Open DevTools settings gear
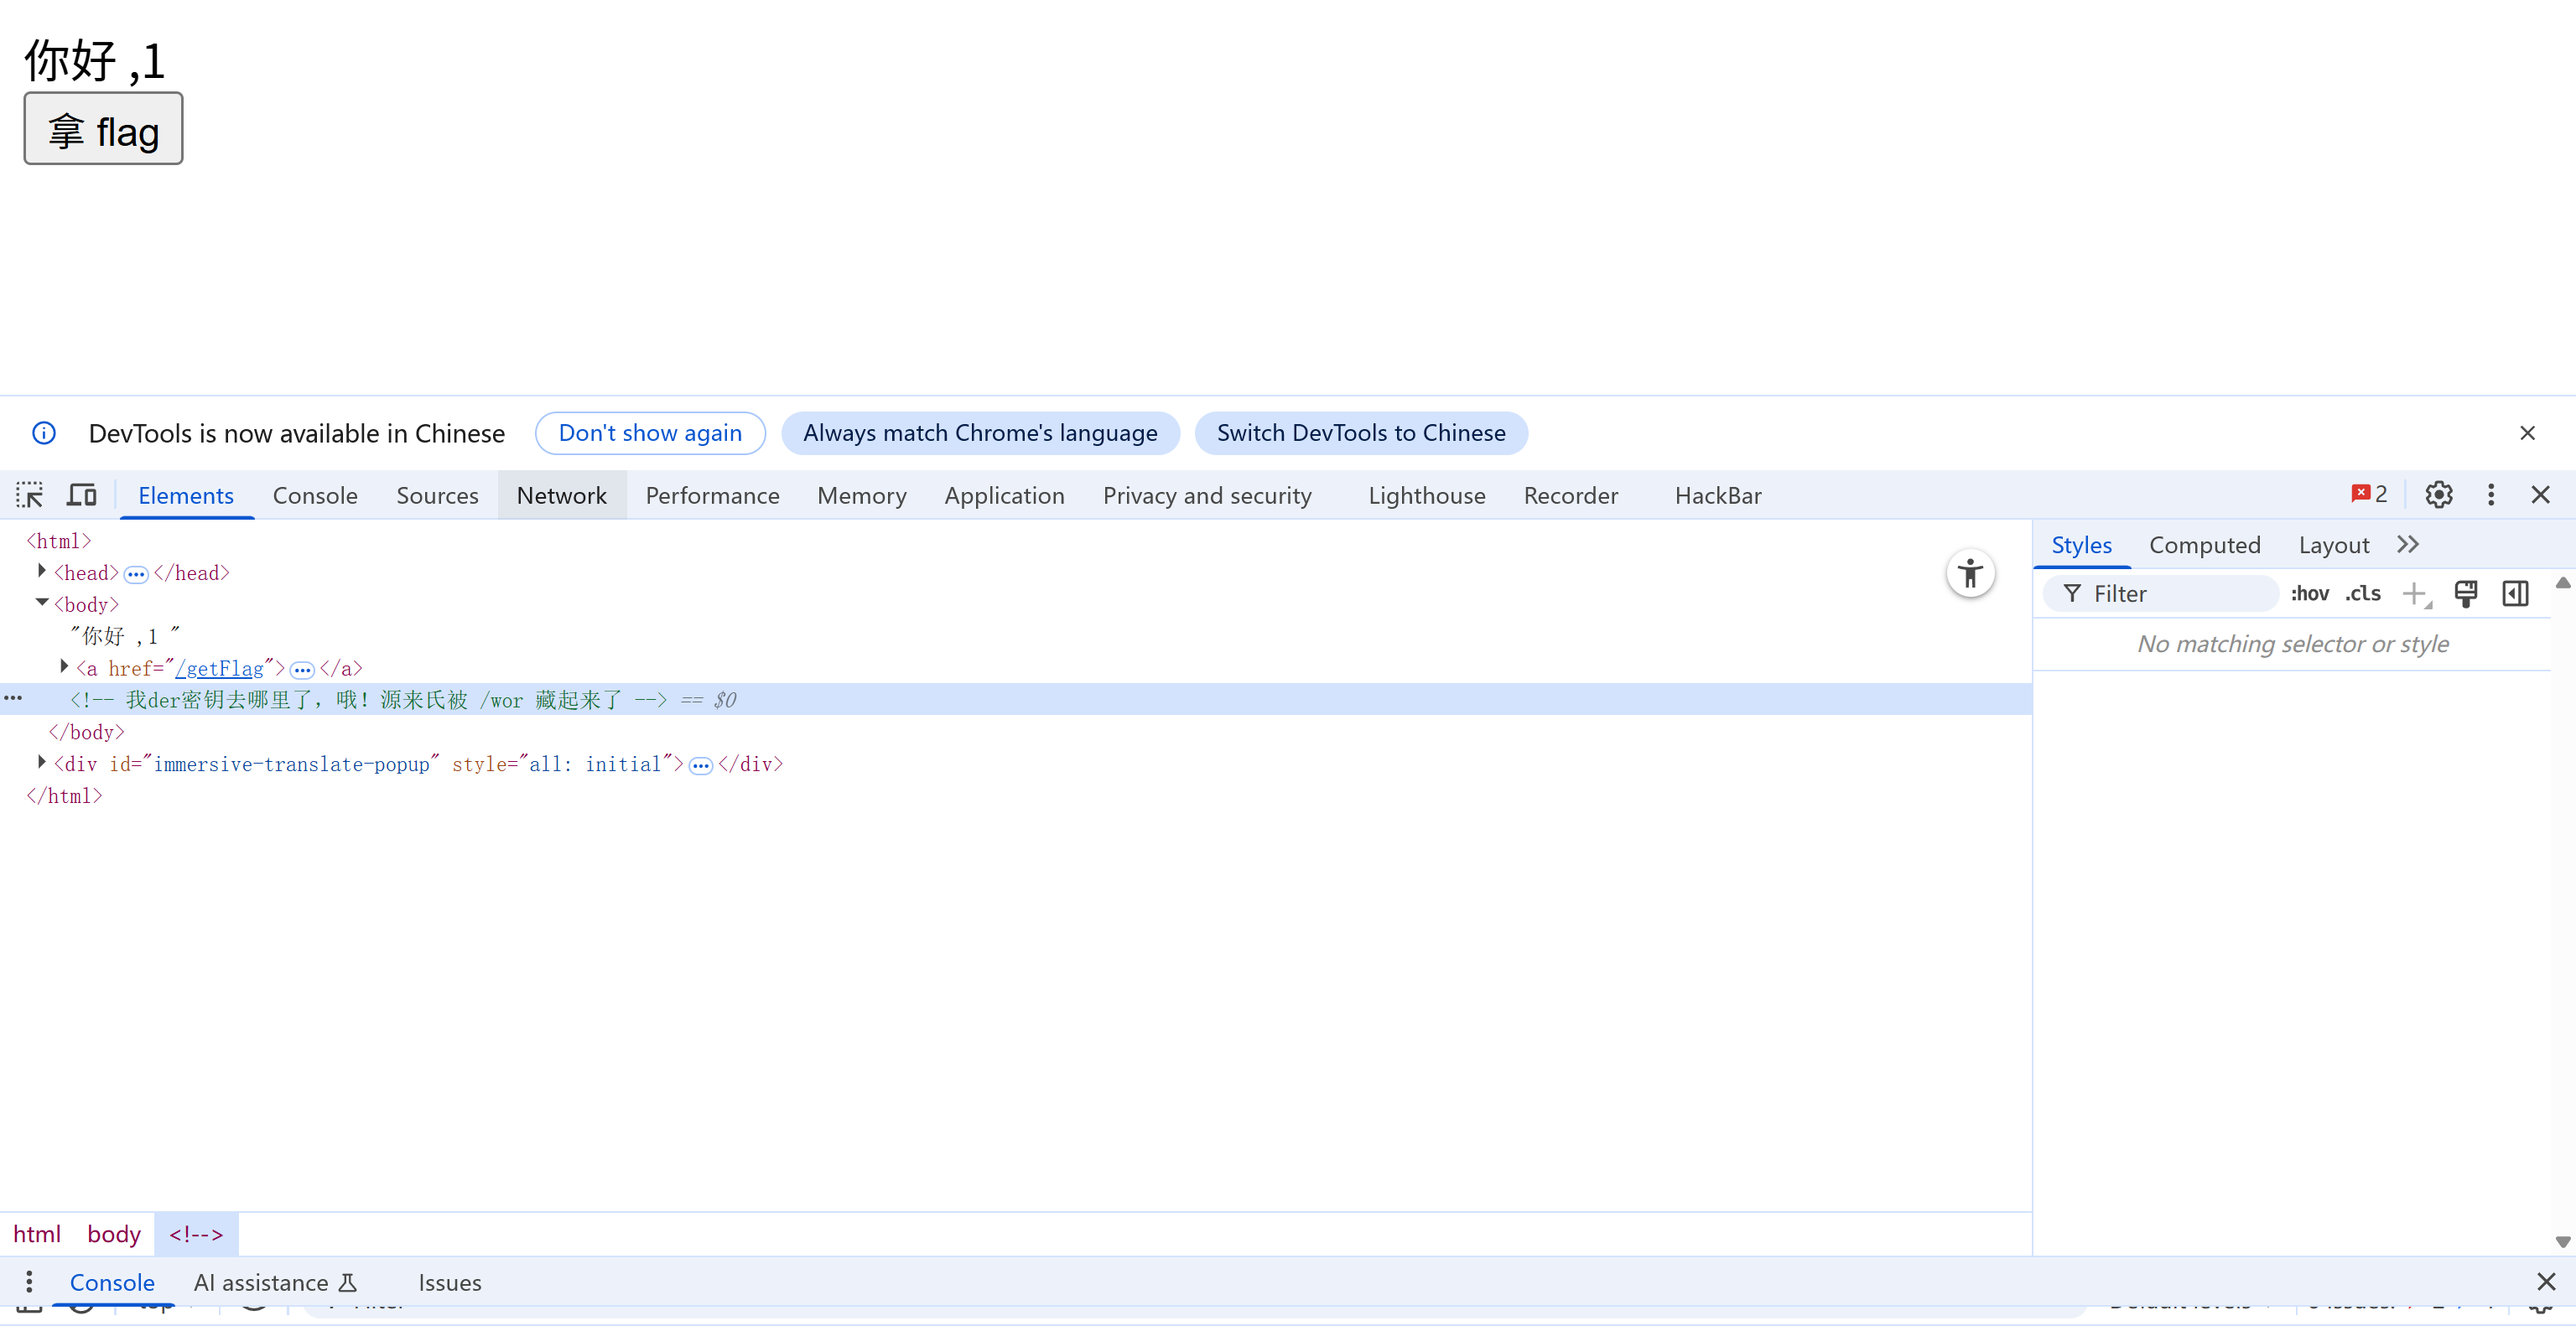The width and height of the screenshot is (2576, 1326). click(x=2438, y=495)
